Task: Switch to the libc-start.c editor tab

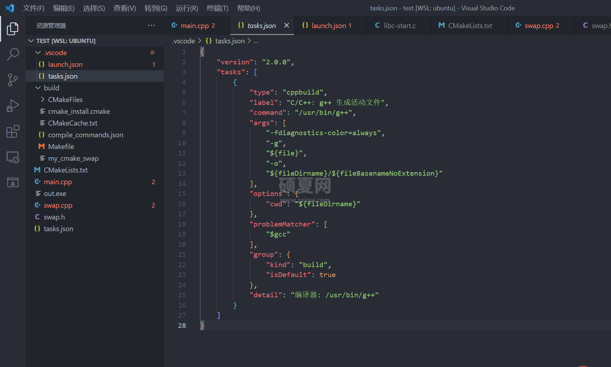Action: tap(399, 25)
